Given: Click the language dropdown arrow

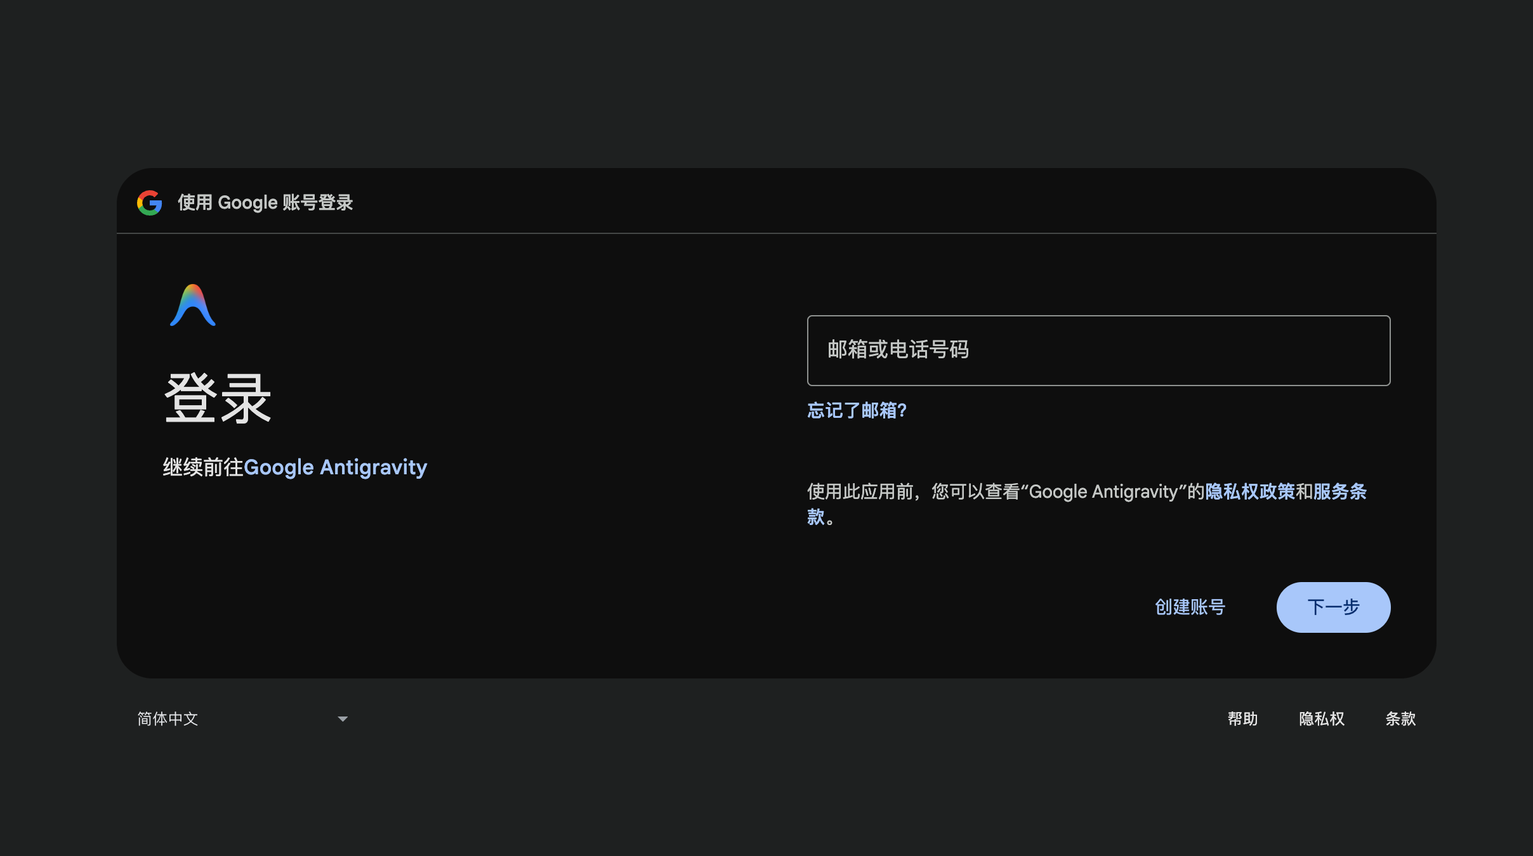Looking at the screenshot, I should 343,718.
